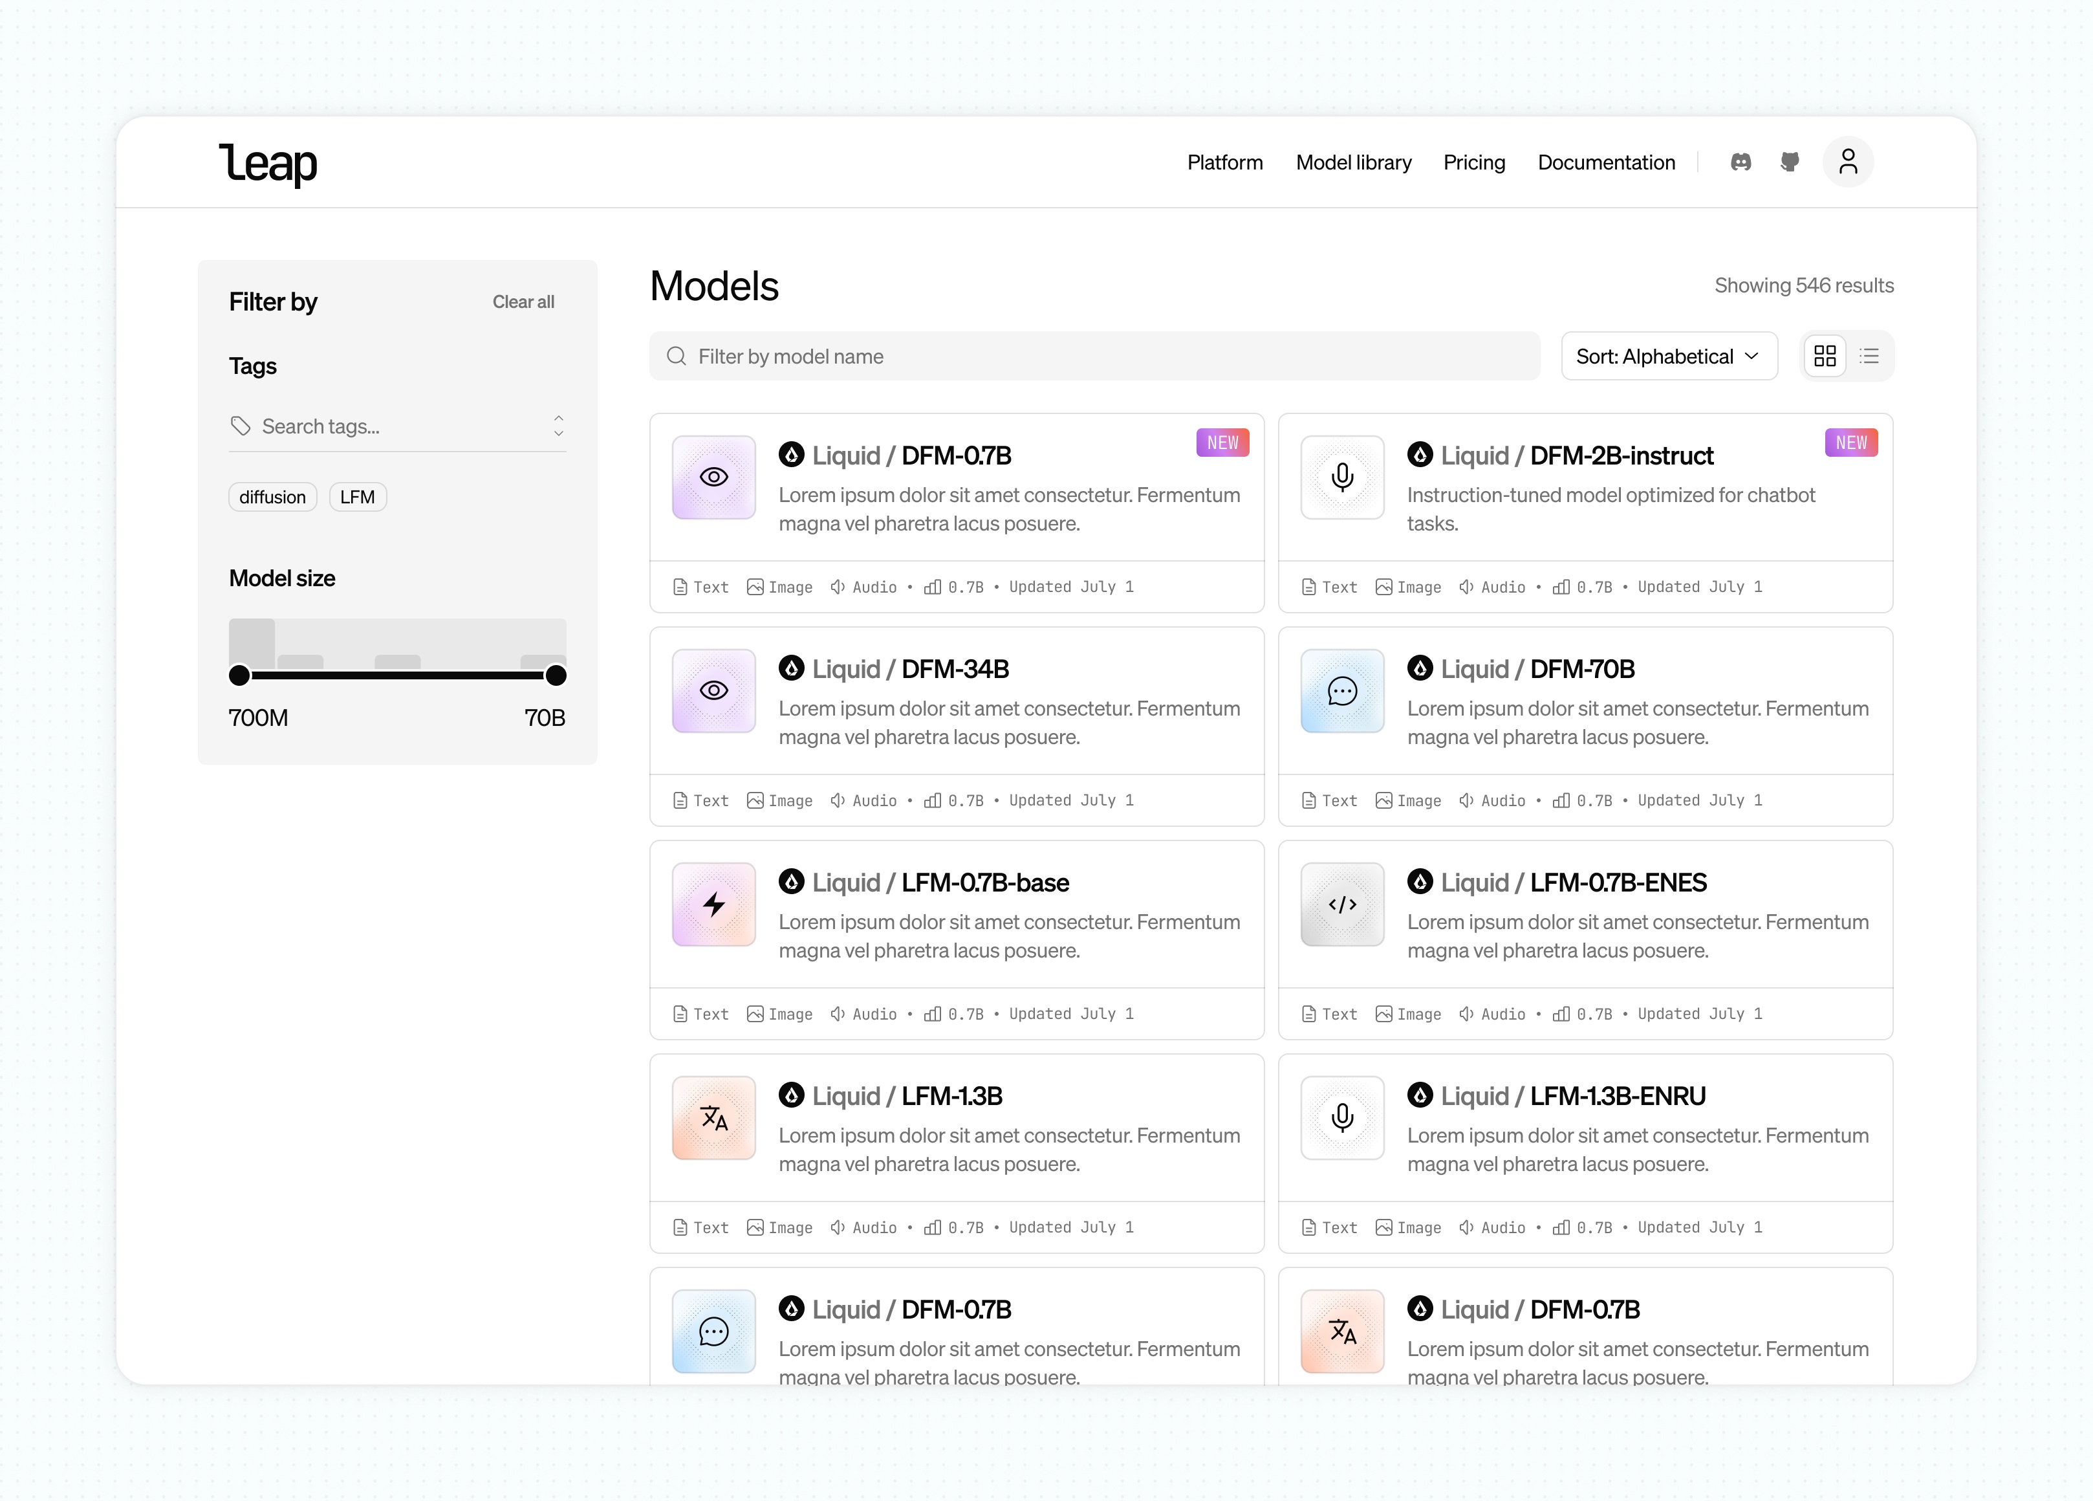Go to Model library nav item
Viewport: 2093px width, 1501px height.
1353,162
